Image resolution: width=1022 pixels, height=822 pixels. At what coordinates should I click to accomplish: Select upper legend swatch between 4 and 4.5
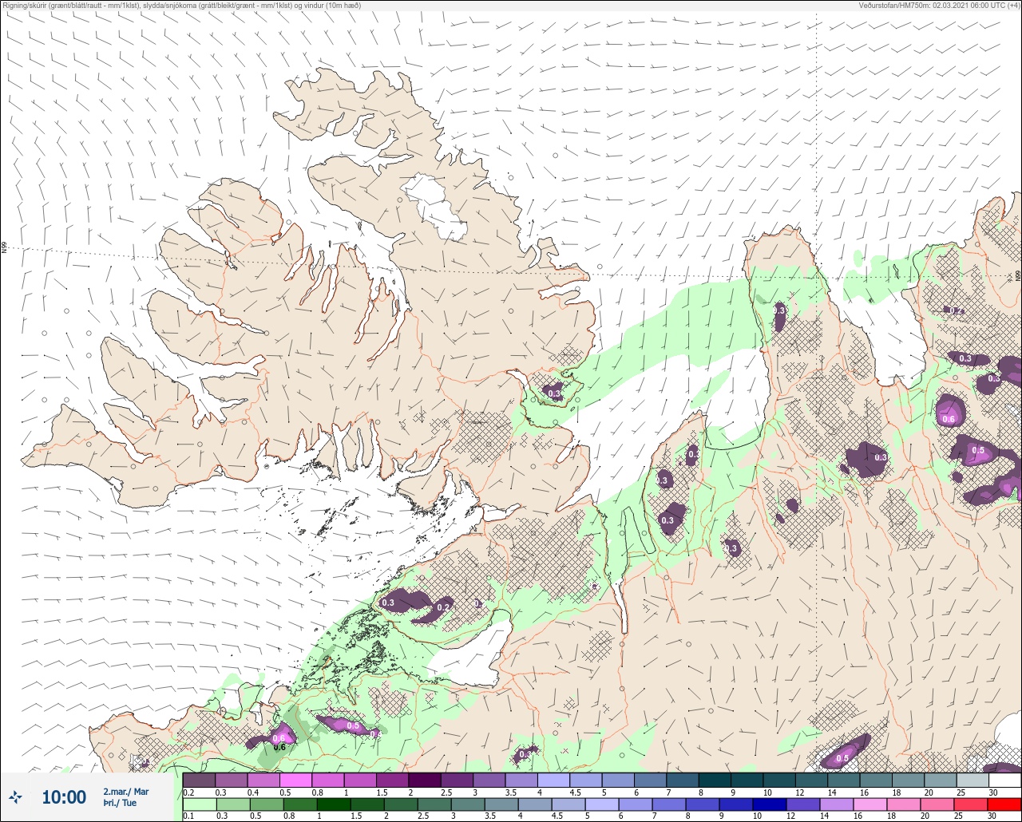(553, 780)
